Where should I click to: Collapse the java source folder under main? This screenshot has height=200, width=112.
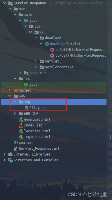tap(20, 21)
